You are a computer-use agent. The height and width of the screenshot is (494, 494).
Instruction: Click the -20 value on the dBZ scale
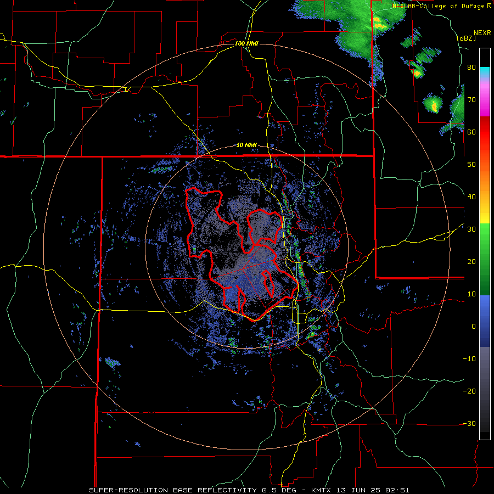point(469,391)
